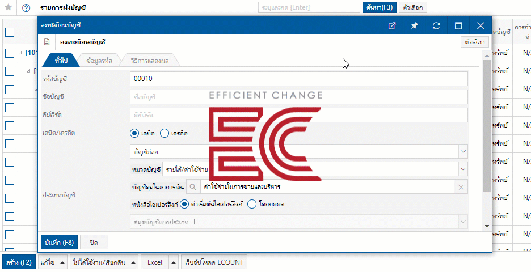Open the แก้ไข dropdown arrow

pyautogui.click(x=62, y=262)
